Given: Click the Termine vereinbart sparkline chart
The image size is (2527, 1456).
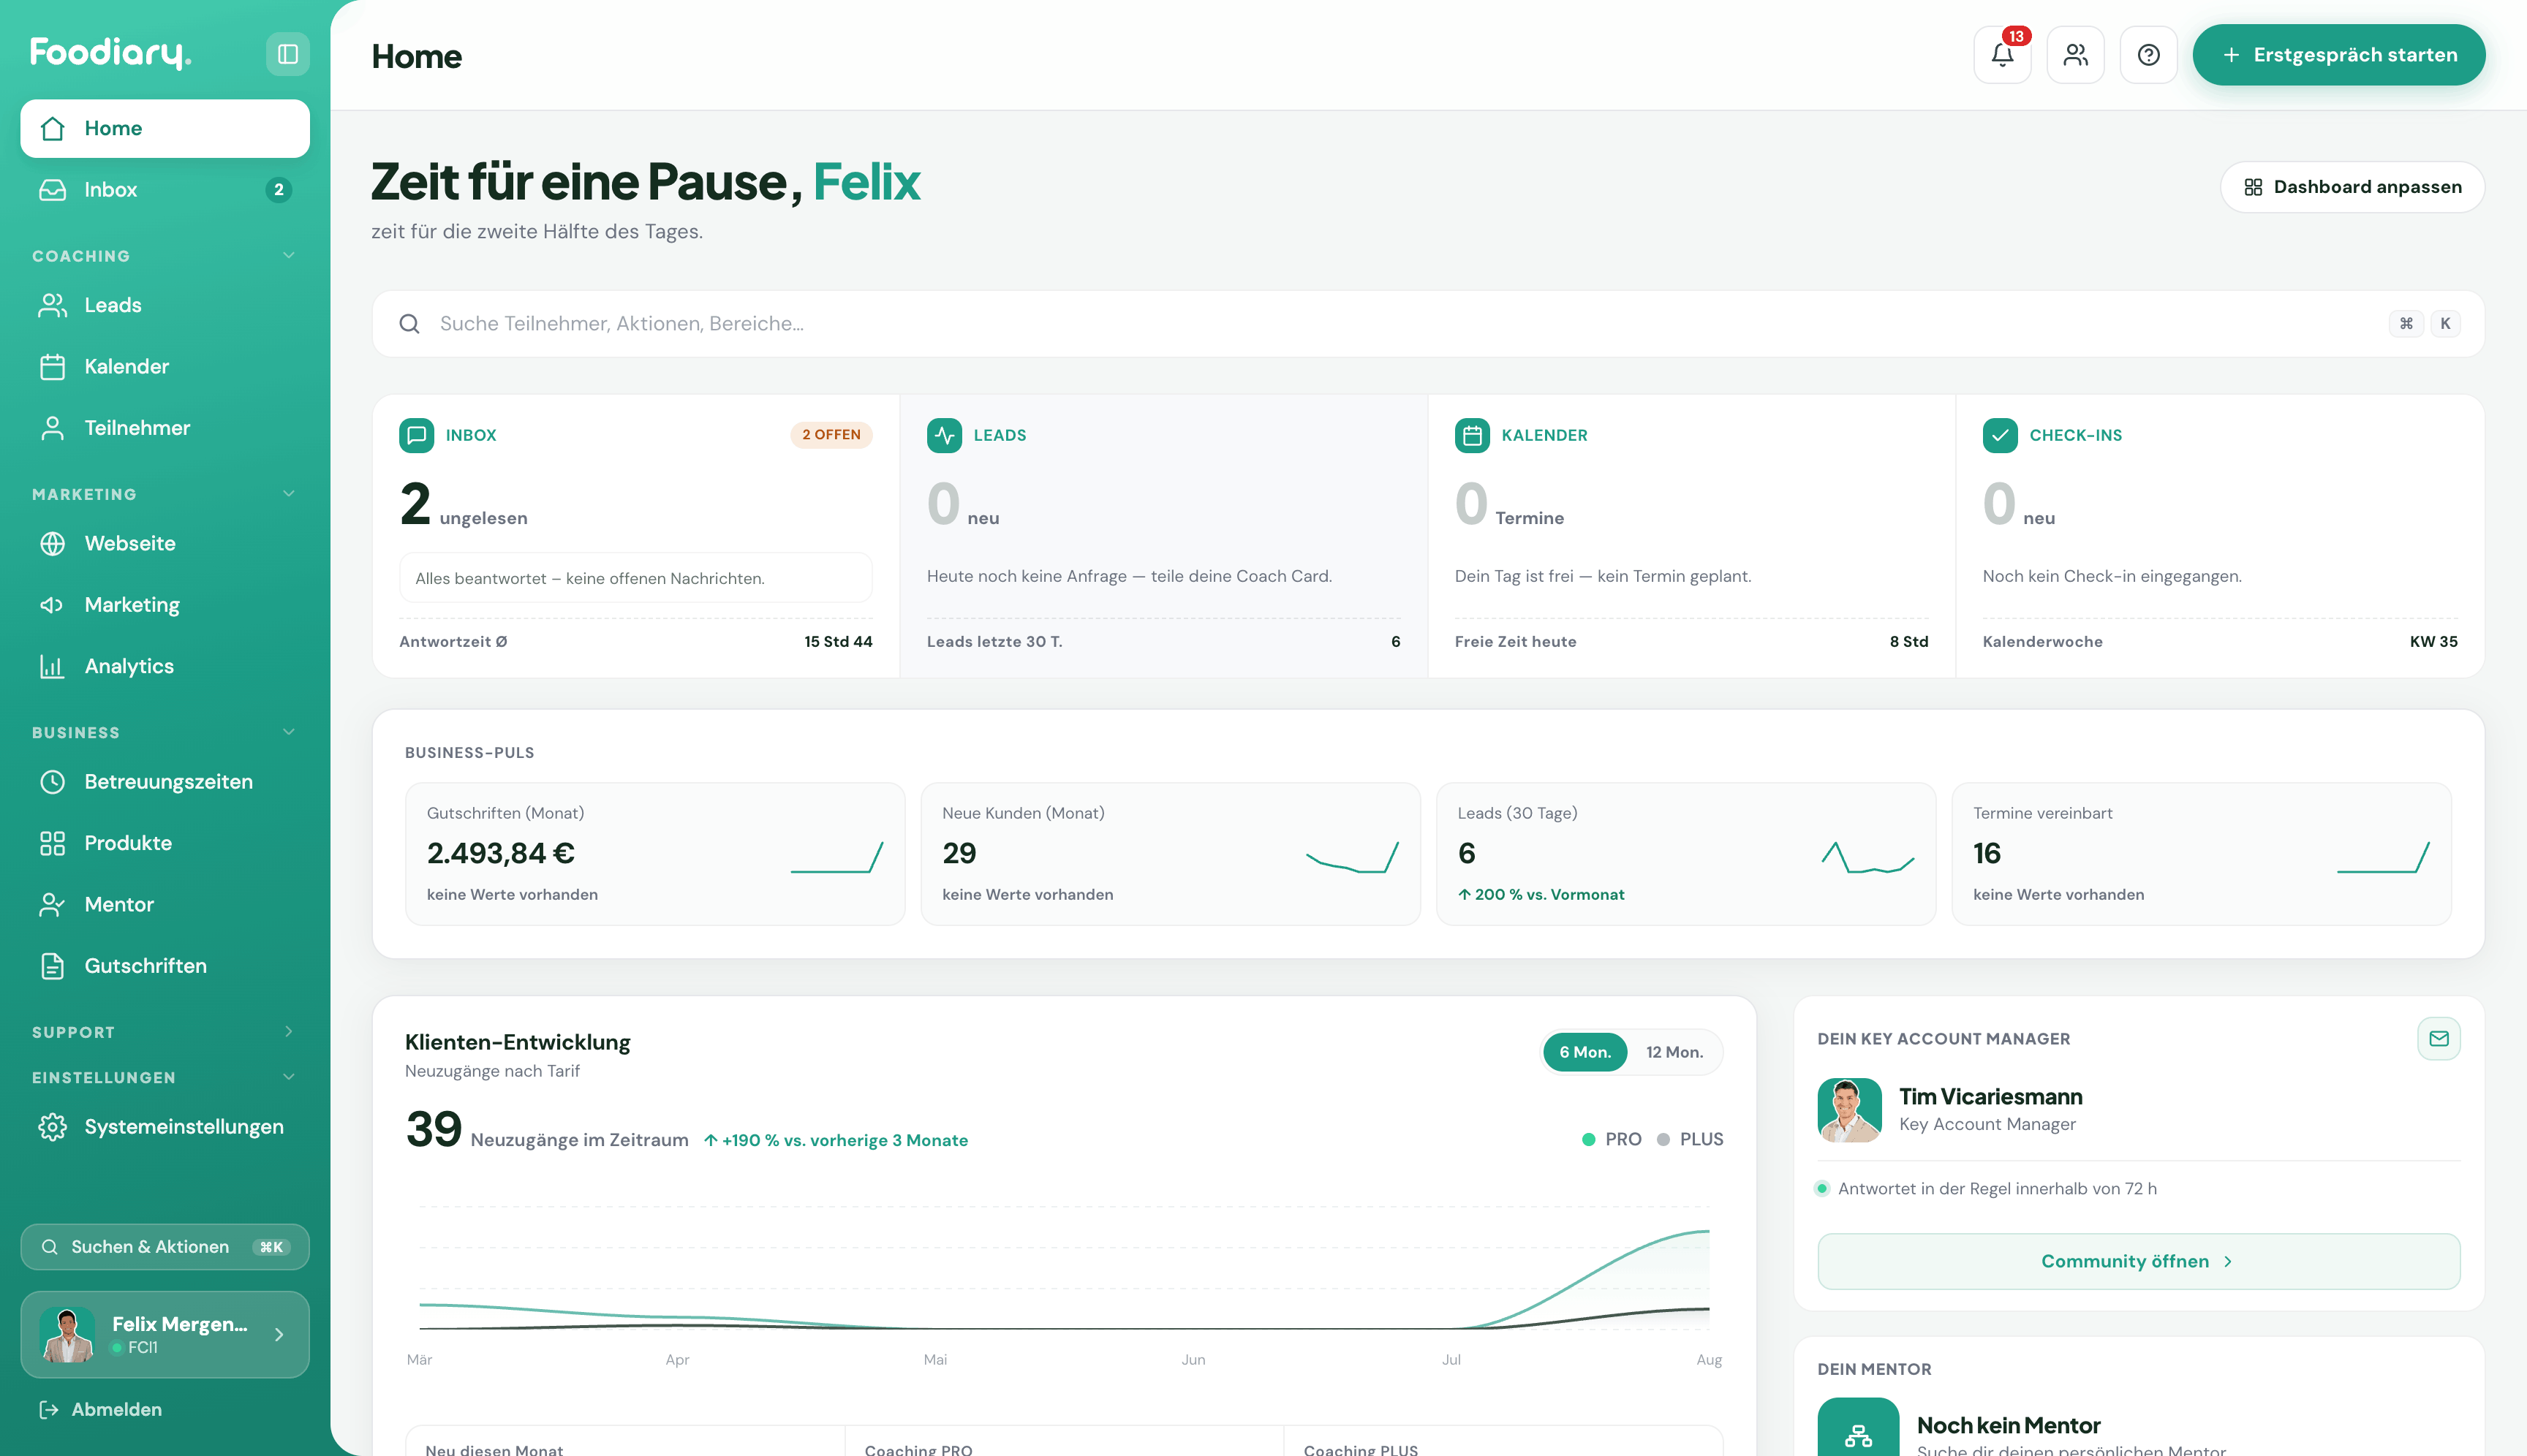Looking at the screenshot, I should [x=2383, y=857].
